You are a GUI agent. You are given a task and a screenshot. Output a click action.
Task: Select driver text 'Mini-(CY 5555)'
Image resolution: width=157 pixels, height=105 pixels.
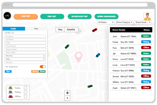pyautogui.click(x=127, y=76)
